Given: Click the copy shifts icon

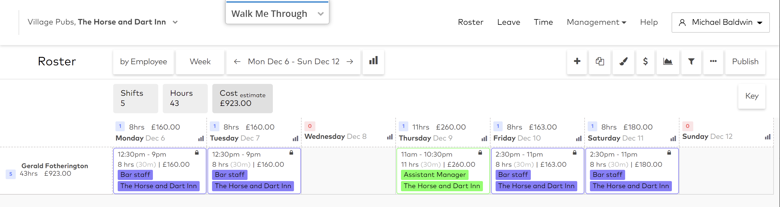Looking at the screenshot, I should [x=600, y=61].
